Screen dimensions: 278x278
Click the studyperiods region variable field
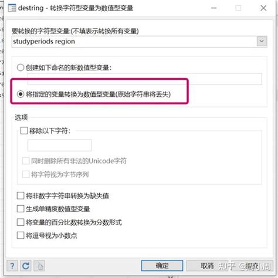click(134, 42)
